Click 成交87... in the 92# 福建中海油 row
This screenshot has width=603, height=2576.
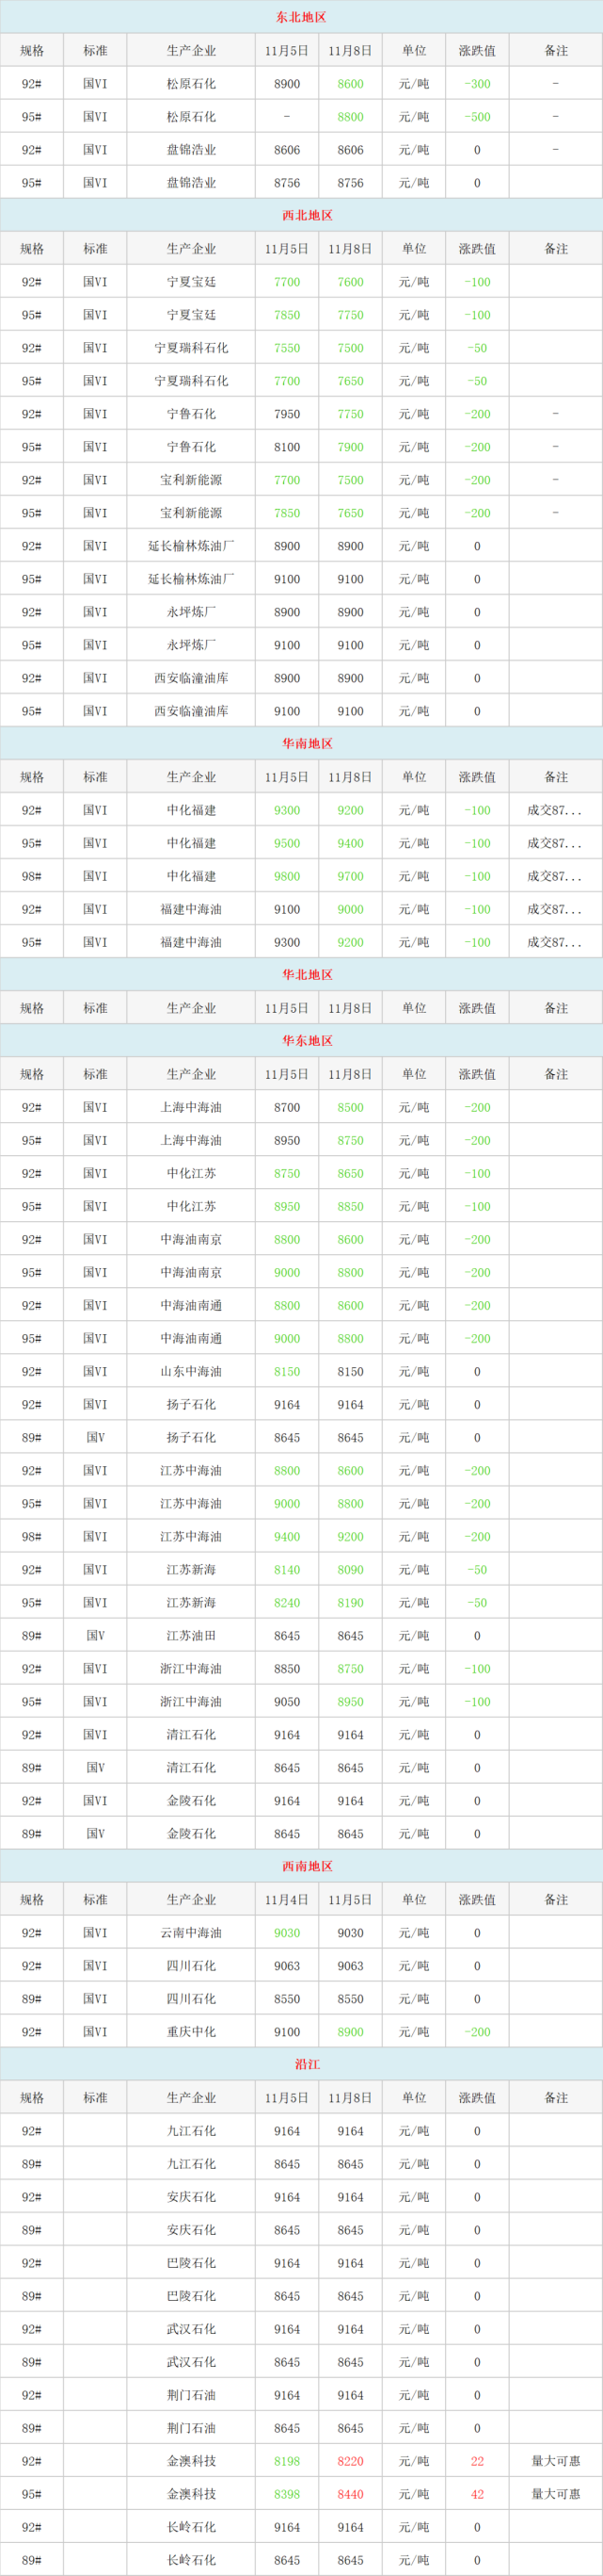pyautogui.click(x=554, y=909)
